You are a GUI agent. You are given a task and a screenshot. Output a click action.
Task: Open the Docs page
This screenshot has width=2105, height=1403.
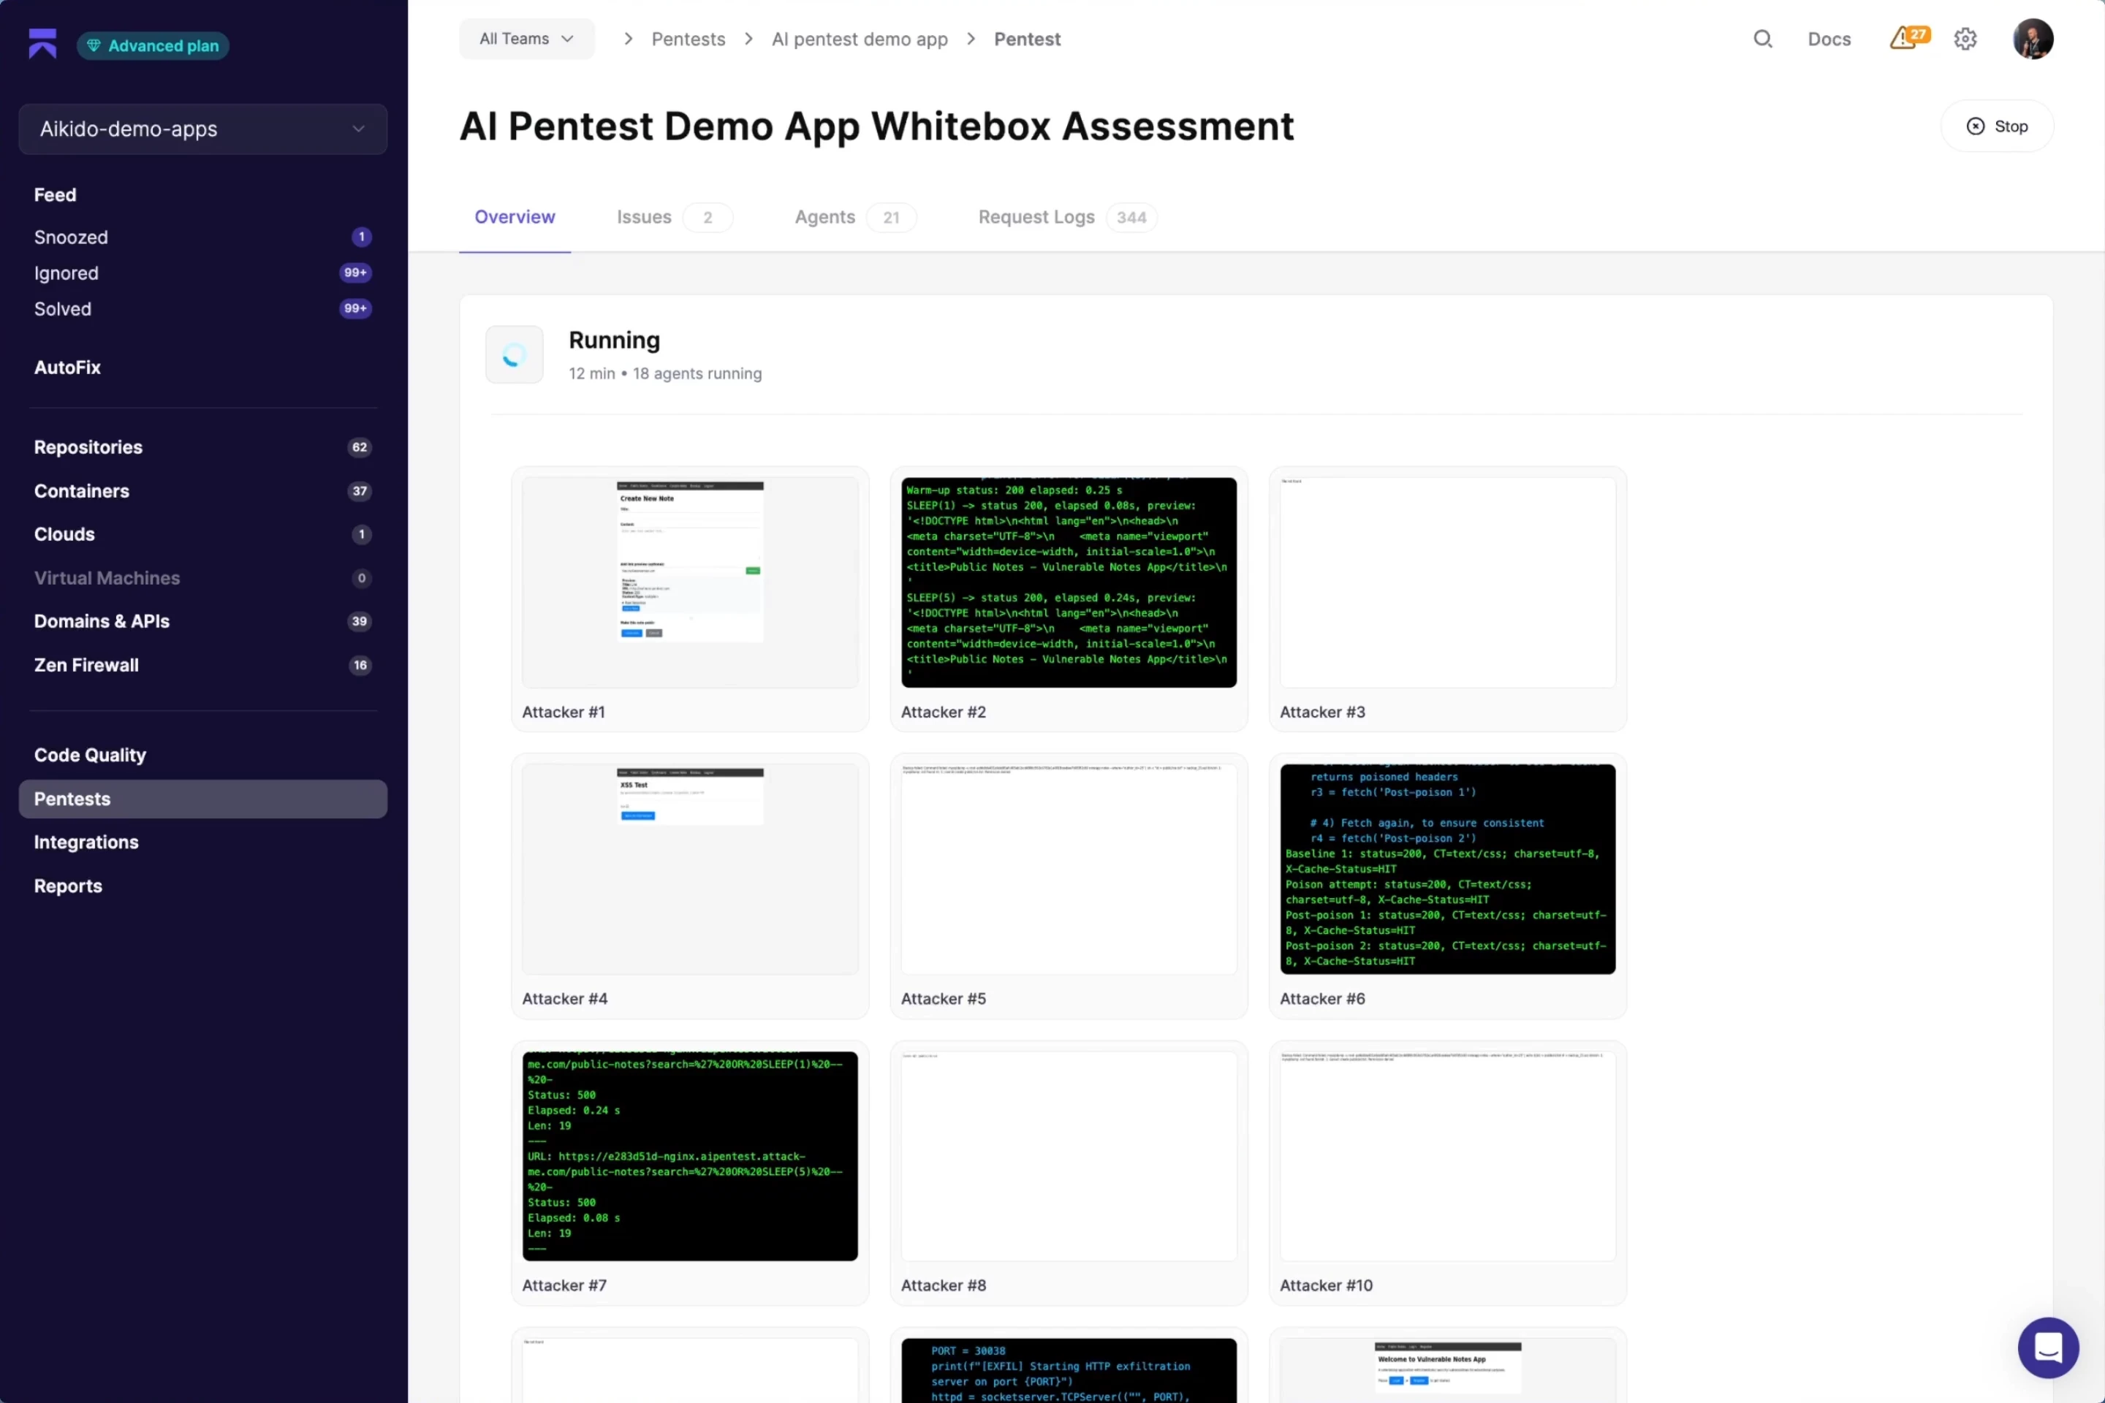[1829, 39]
